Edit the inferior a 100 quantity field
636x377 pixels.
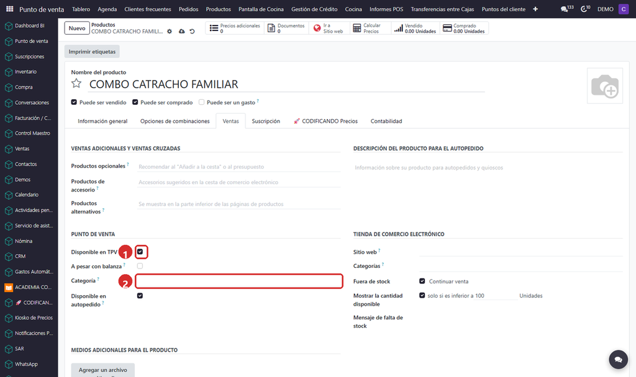point(496,296)
